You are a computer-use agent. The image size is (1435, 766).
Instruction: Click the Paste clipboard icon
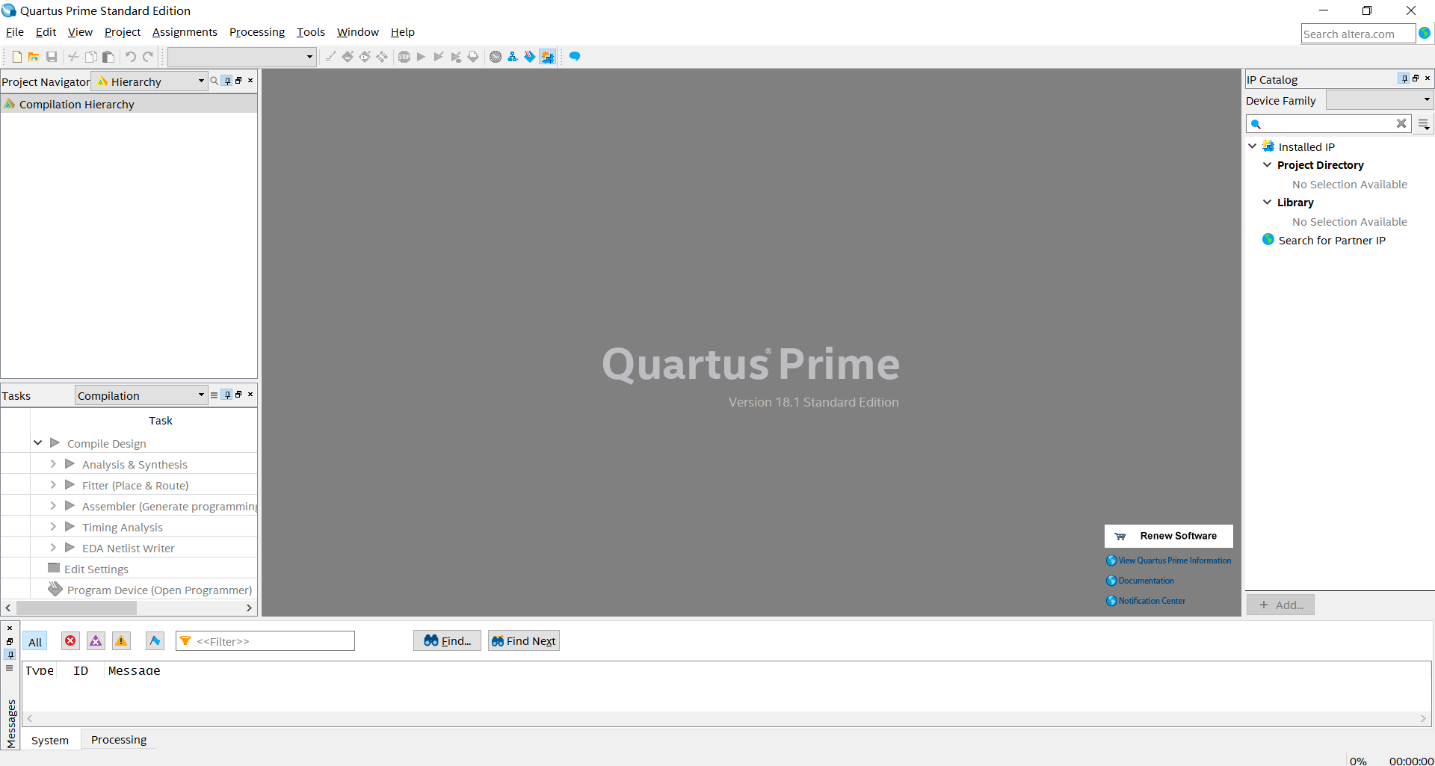(108, 57)
